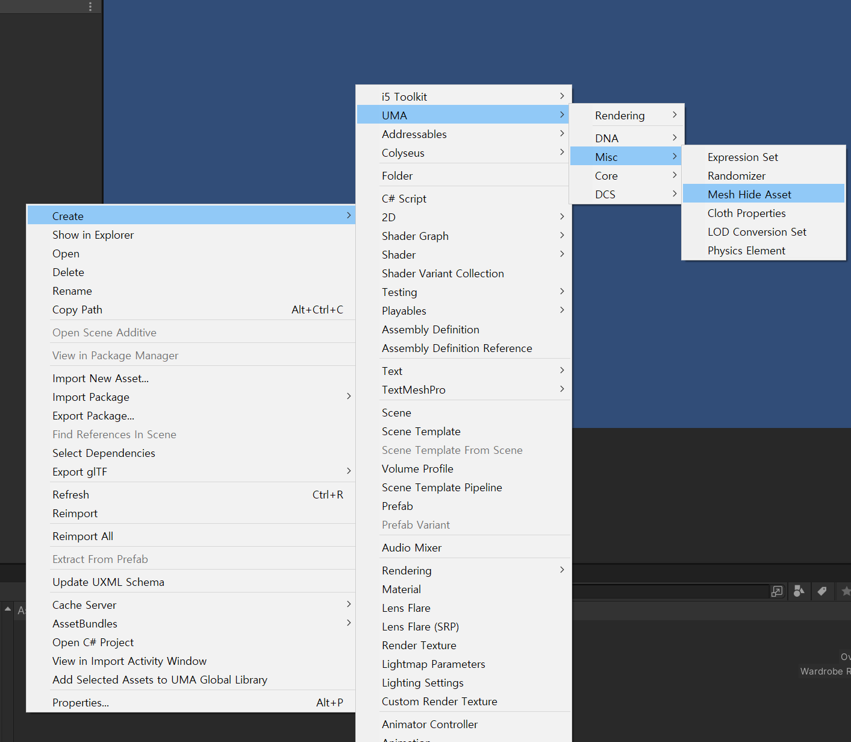Select Mesh Hide Asset in Misc submenu
The image size is (851, 742).
pos(763,194)
